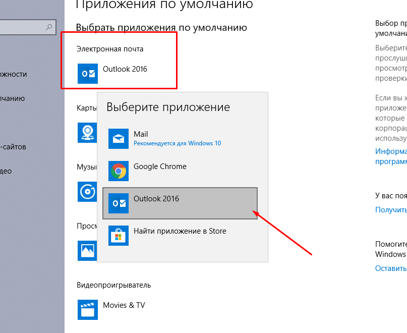Click the Outlook 2016 icon under Электронная почта
The image size is (407, 333).
pyautogui.click(x=88, y=74)
